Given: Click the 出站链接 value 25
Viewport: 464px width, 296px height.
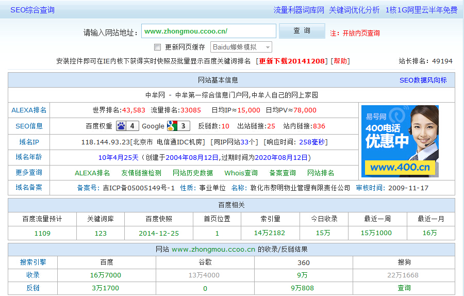Looking at the screenshot, I should tap(271, 126).
